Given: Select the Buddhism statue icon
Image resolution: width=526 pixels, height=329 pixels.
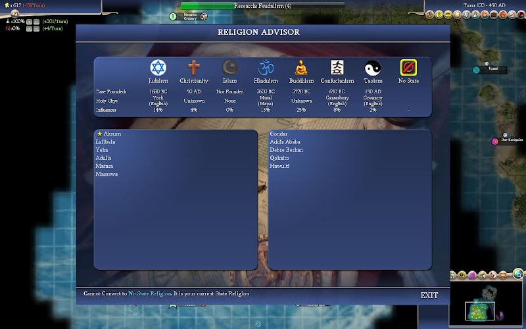Looking at the screenshot, I should tap(301, 68).
